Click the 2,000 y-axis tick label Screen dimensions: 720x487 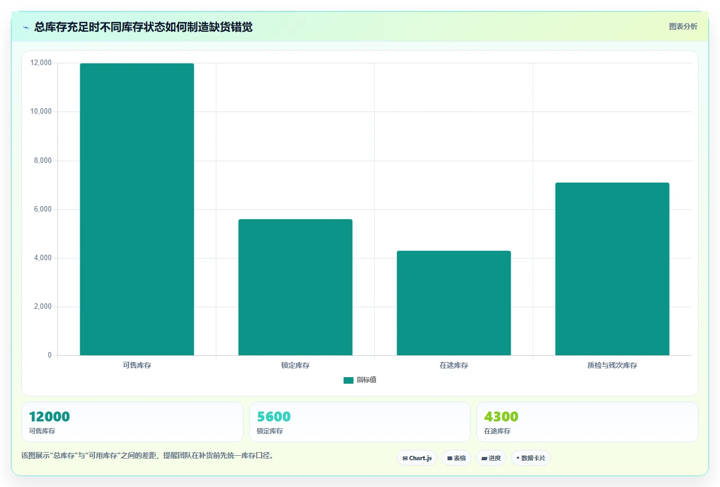point(43,307)
